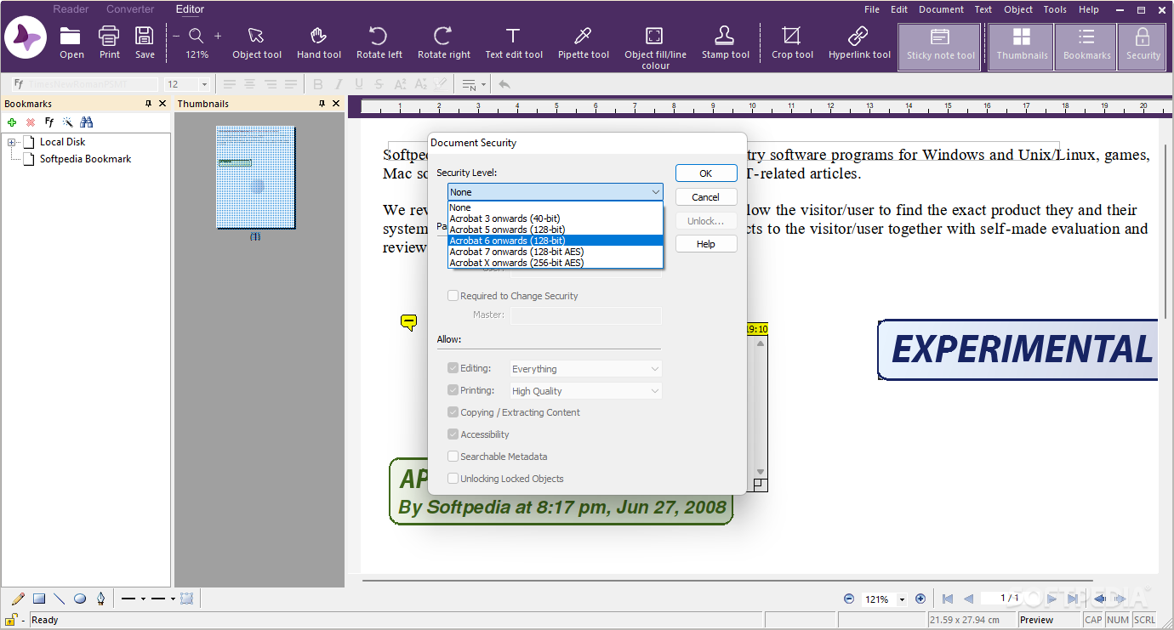
Task: Add a bookmark with green plus icon
Action: point(12,122)
